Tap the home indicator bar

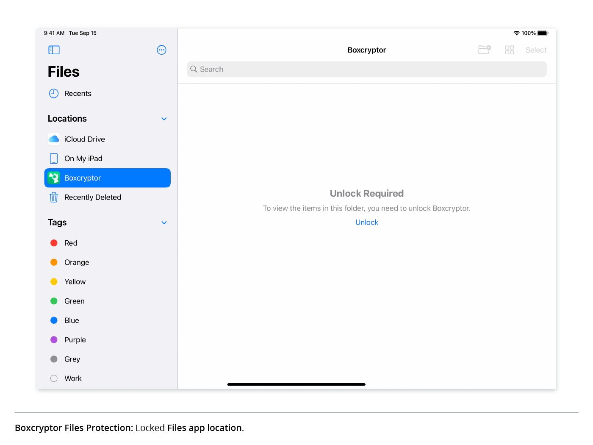(296, 384)
